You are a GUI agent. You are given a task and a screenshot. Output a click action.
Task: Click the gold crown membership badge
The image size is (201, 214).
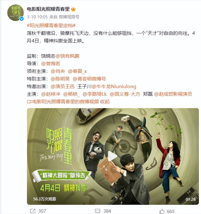pos(73,9)
